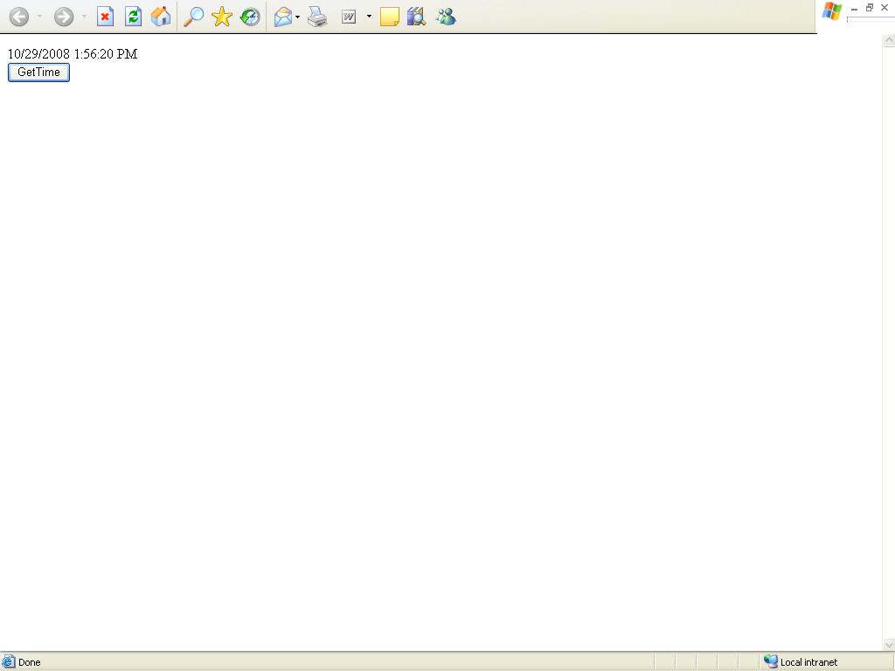Open the Forward history dropdown arrow
The width and height of the screenshot is (895, 671).
84,17
